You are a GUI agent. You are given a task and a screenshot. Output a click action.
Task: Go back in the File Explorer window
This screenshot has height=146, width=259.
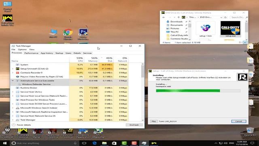pos(163,17)
